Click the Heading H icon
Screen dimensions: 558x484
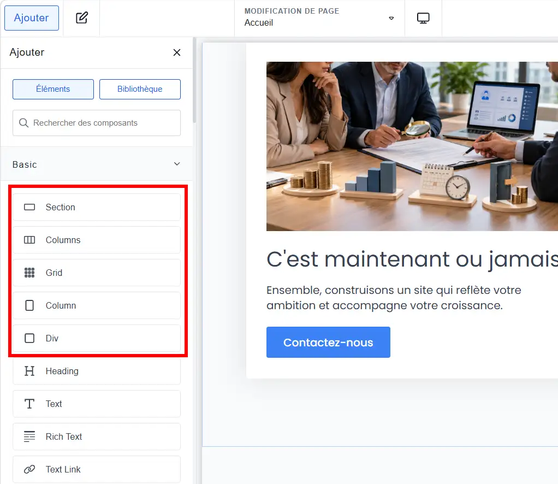pos(29,371)
